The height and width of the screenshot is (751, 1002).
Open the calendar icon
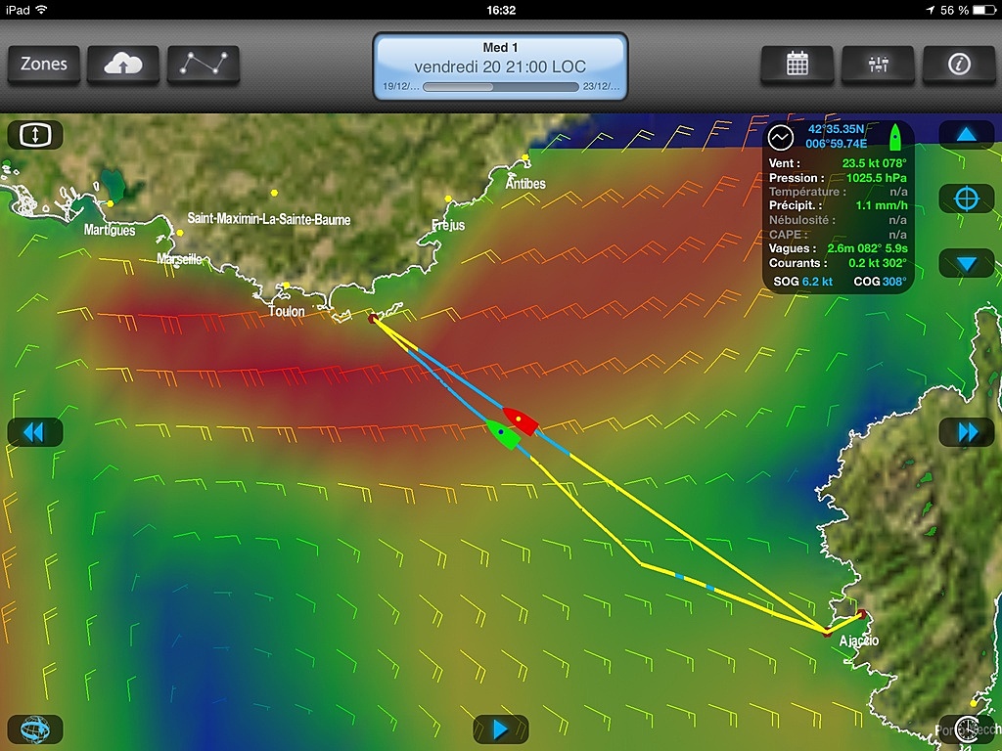click(x=797, y=64)
